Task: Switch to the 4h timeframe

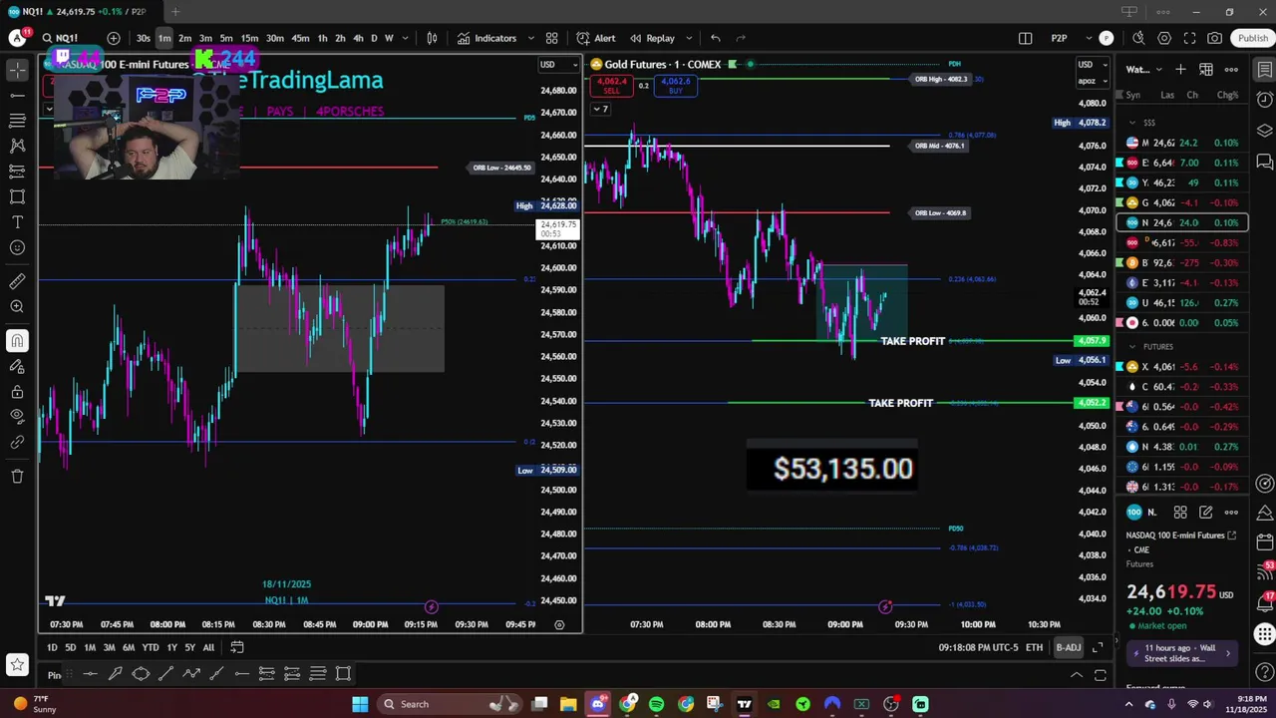Action: tap(358, 38)
